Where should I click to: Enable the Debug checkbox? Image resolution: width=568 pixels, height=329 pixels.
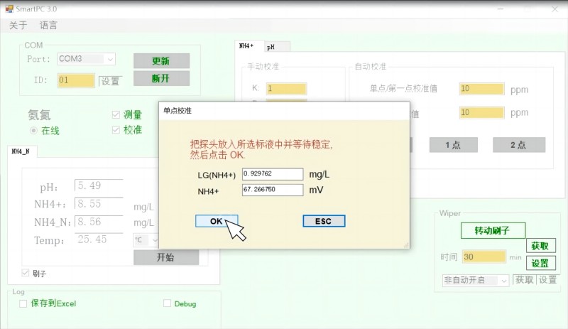(x=167, y=303)
